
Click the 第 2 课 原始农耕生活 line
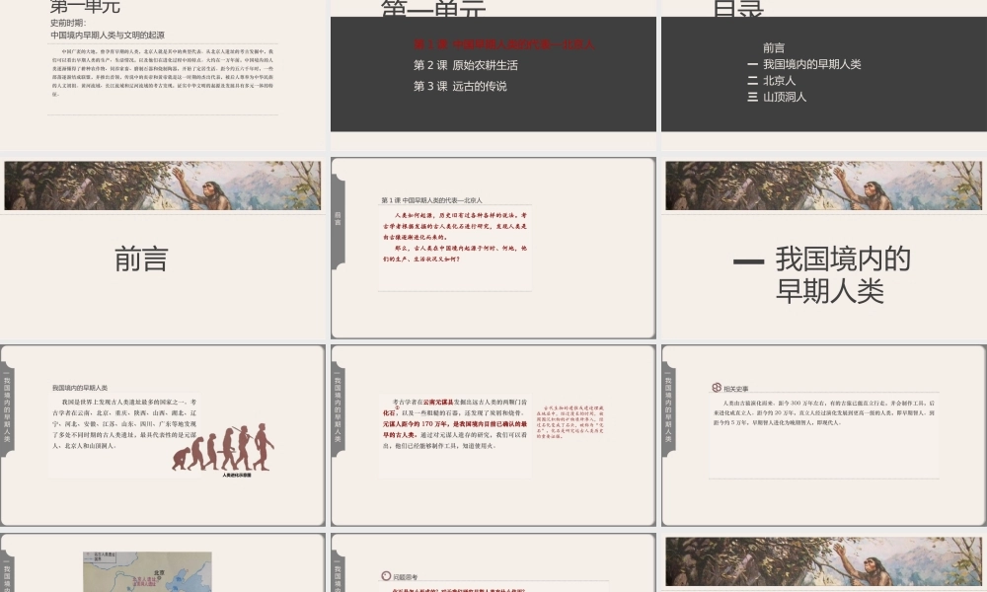(x=465, y=65)
